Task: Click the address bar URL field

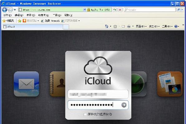Action: point(51,10)
